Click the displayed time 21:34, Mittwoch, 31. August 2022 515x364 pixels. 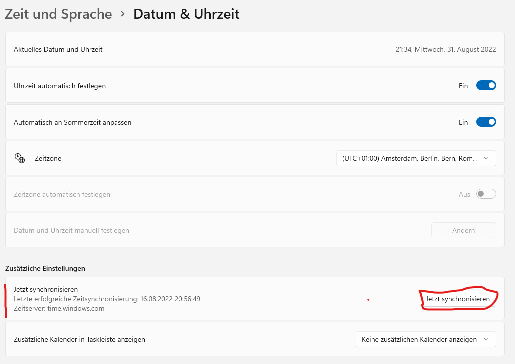[x=445, y=49]
